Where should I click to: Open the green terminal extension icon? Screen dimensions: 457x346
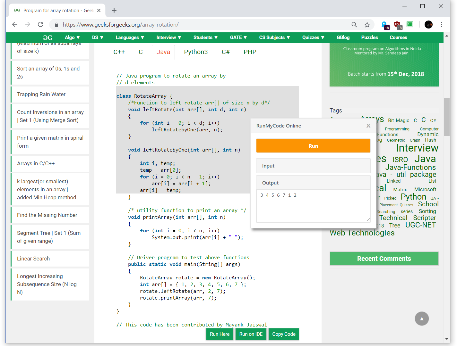tap(410, 24)
